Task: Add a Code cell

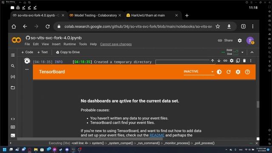Action: click(x=27, y=52)
